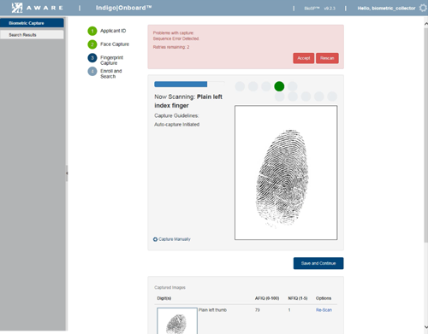Click the Face Capture step label
This screenshot has width=428, height=334.
tap(115, 44)
